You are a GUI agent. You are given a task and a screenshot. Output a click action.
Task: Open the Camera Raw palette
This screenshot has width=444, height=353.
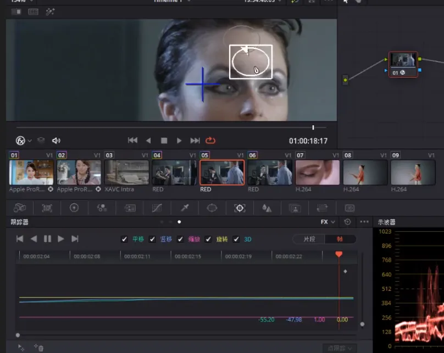tap(20, 208)
